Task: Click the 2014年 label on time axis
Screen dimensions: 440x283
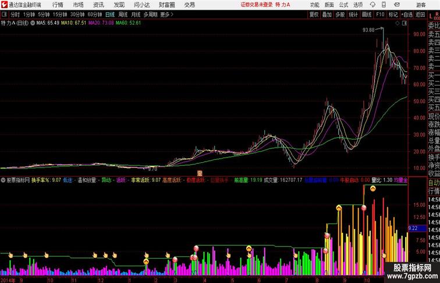Action: (8, 280)
